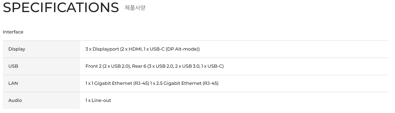Click the Display row label

coord(17,49)
